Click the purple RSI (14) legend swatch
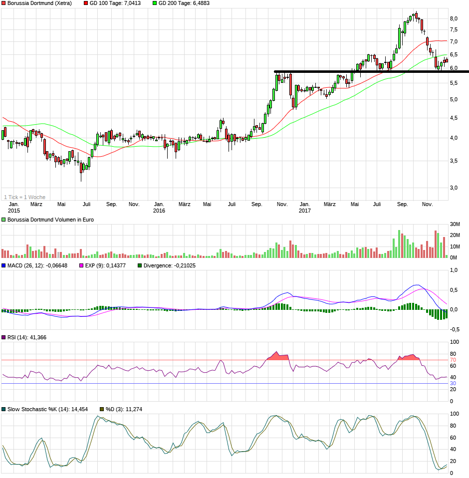Viewport: 469px width, 478px height. pos(3,337)
